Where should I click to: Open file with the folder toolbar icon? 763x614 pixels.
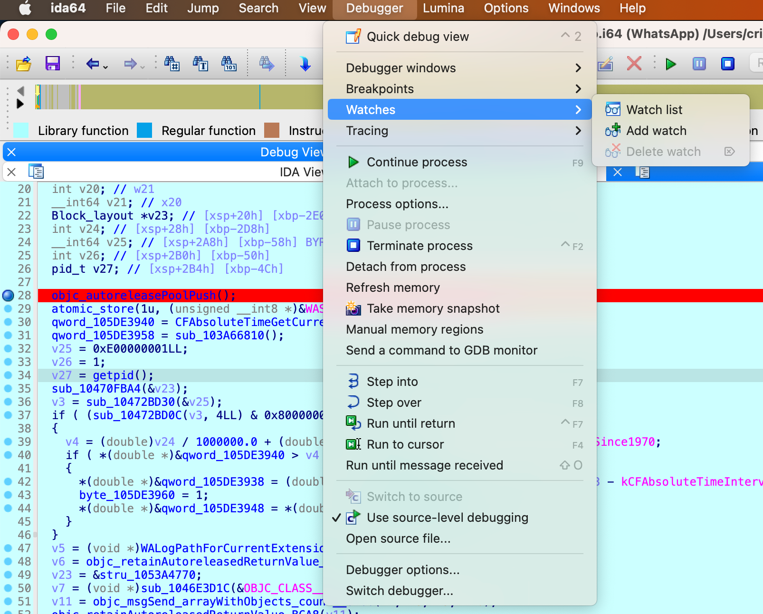click(x=23, y=64)
